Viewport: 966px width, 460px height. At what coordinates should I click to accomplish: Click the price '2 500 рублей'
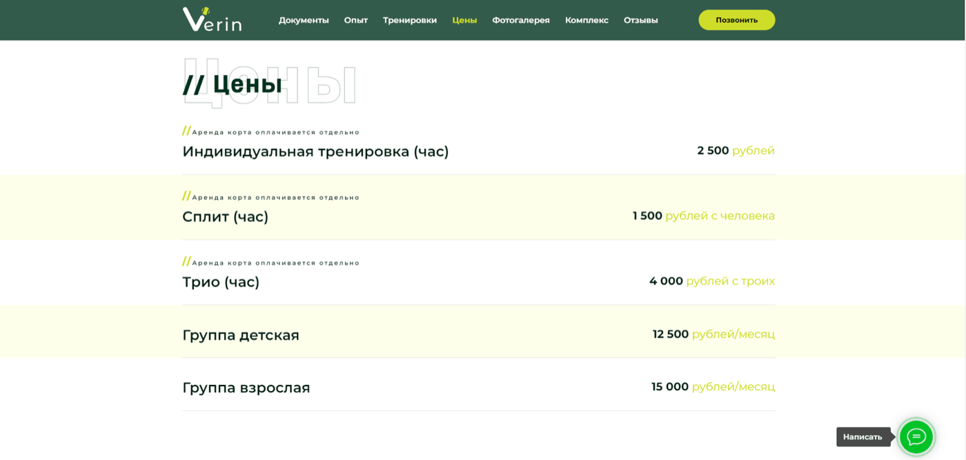736,150
